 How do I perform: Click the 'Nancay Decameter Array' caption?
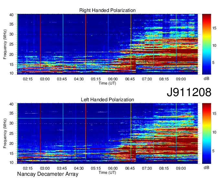click(x=48, y=174)
